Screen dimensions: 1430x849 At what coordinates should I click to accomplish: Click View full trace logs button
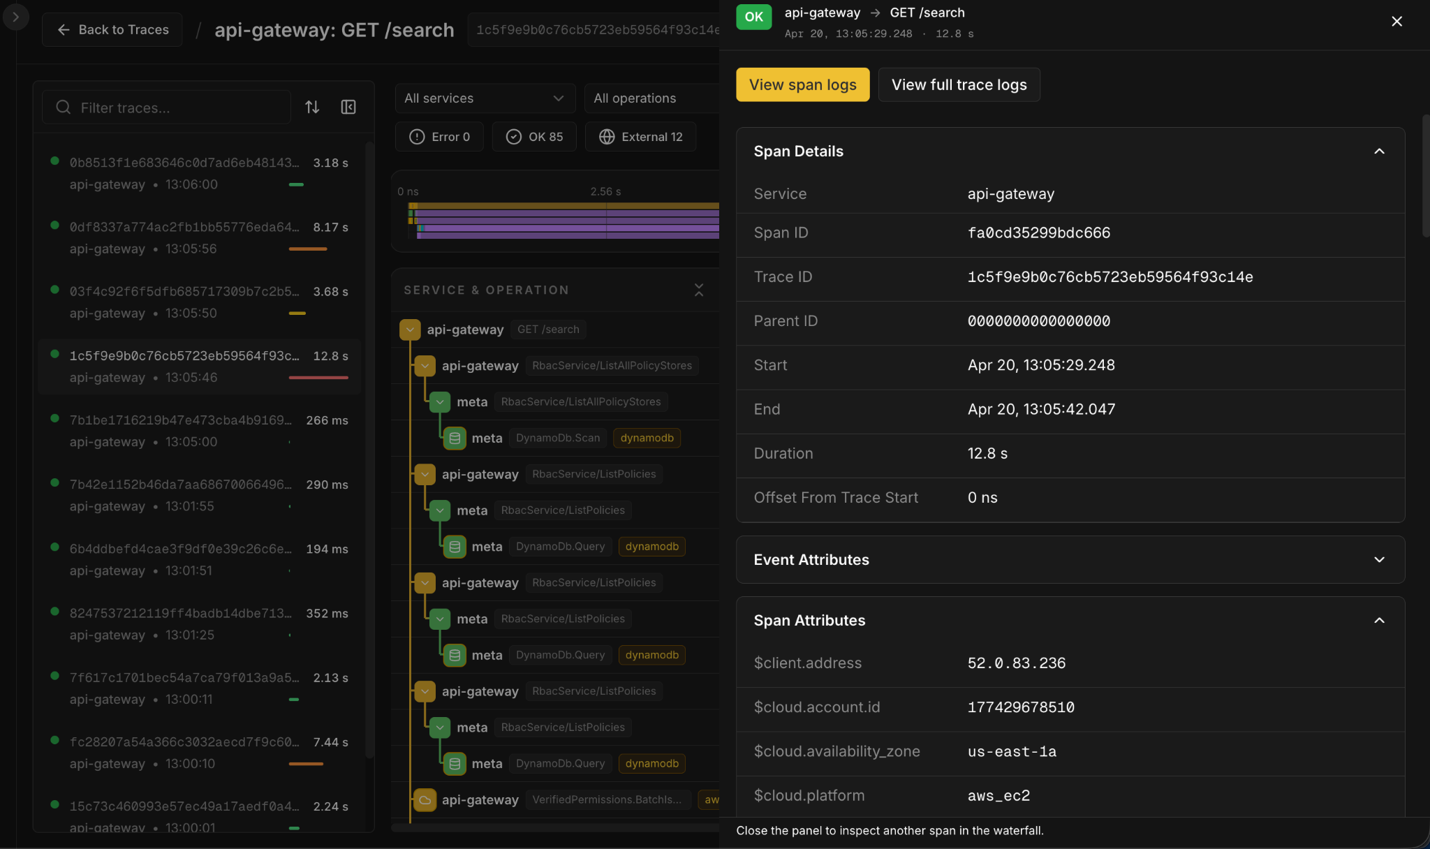click(x=959, y=84)
